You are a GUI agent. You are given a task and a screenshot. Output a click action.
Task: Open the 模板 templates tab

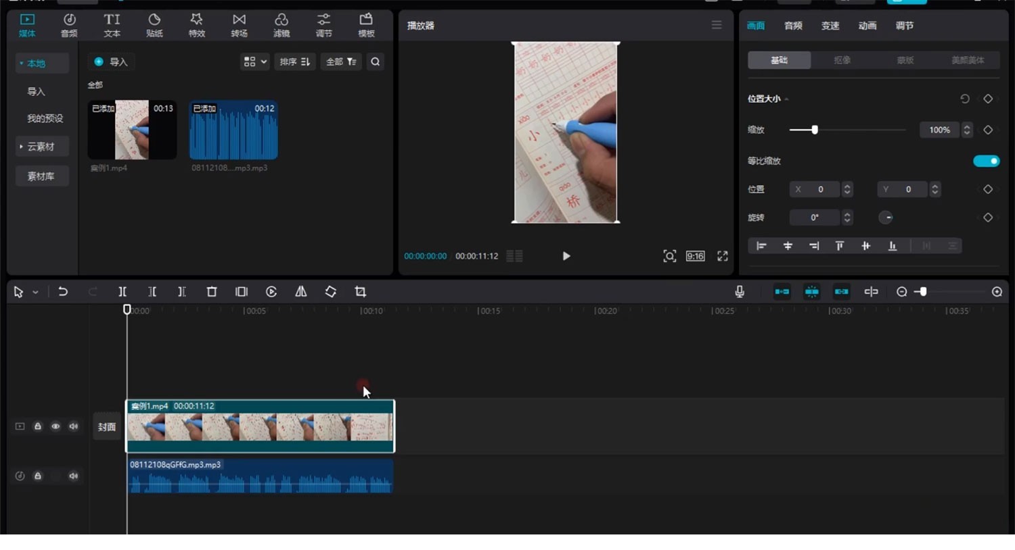(366, 25)
